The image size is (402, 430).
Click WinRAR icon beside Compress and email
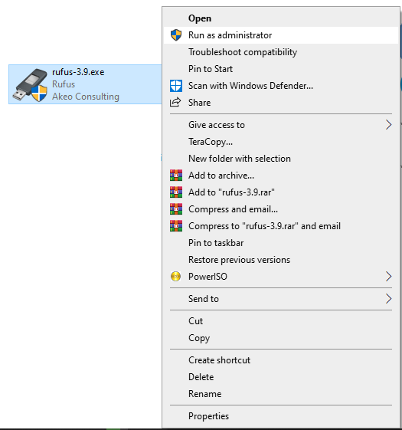coord(176,209)
